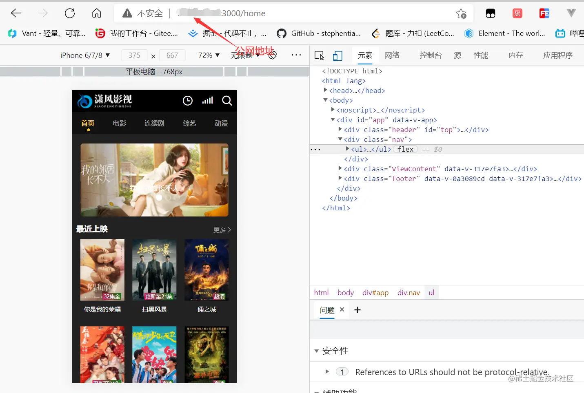Add page to favorites star icon
This screenshot has height=393, width=584.
pos(461,13)
